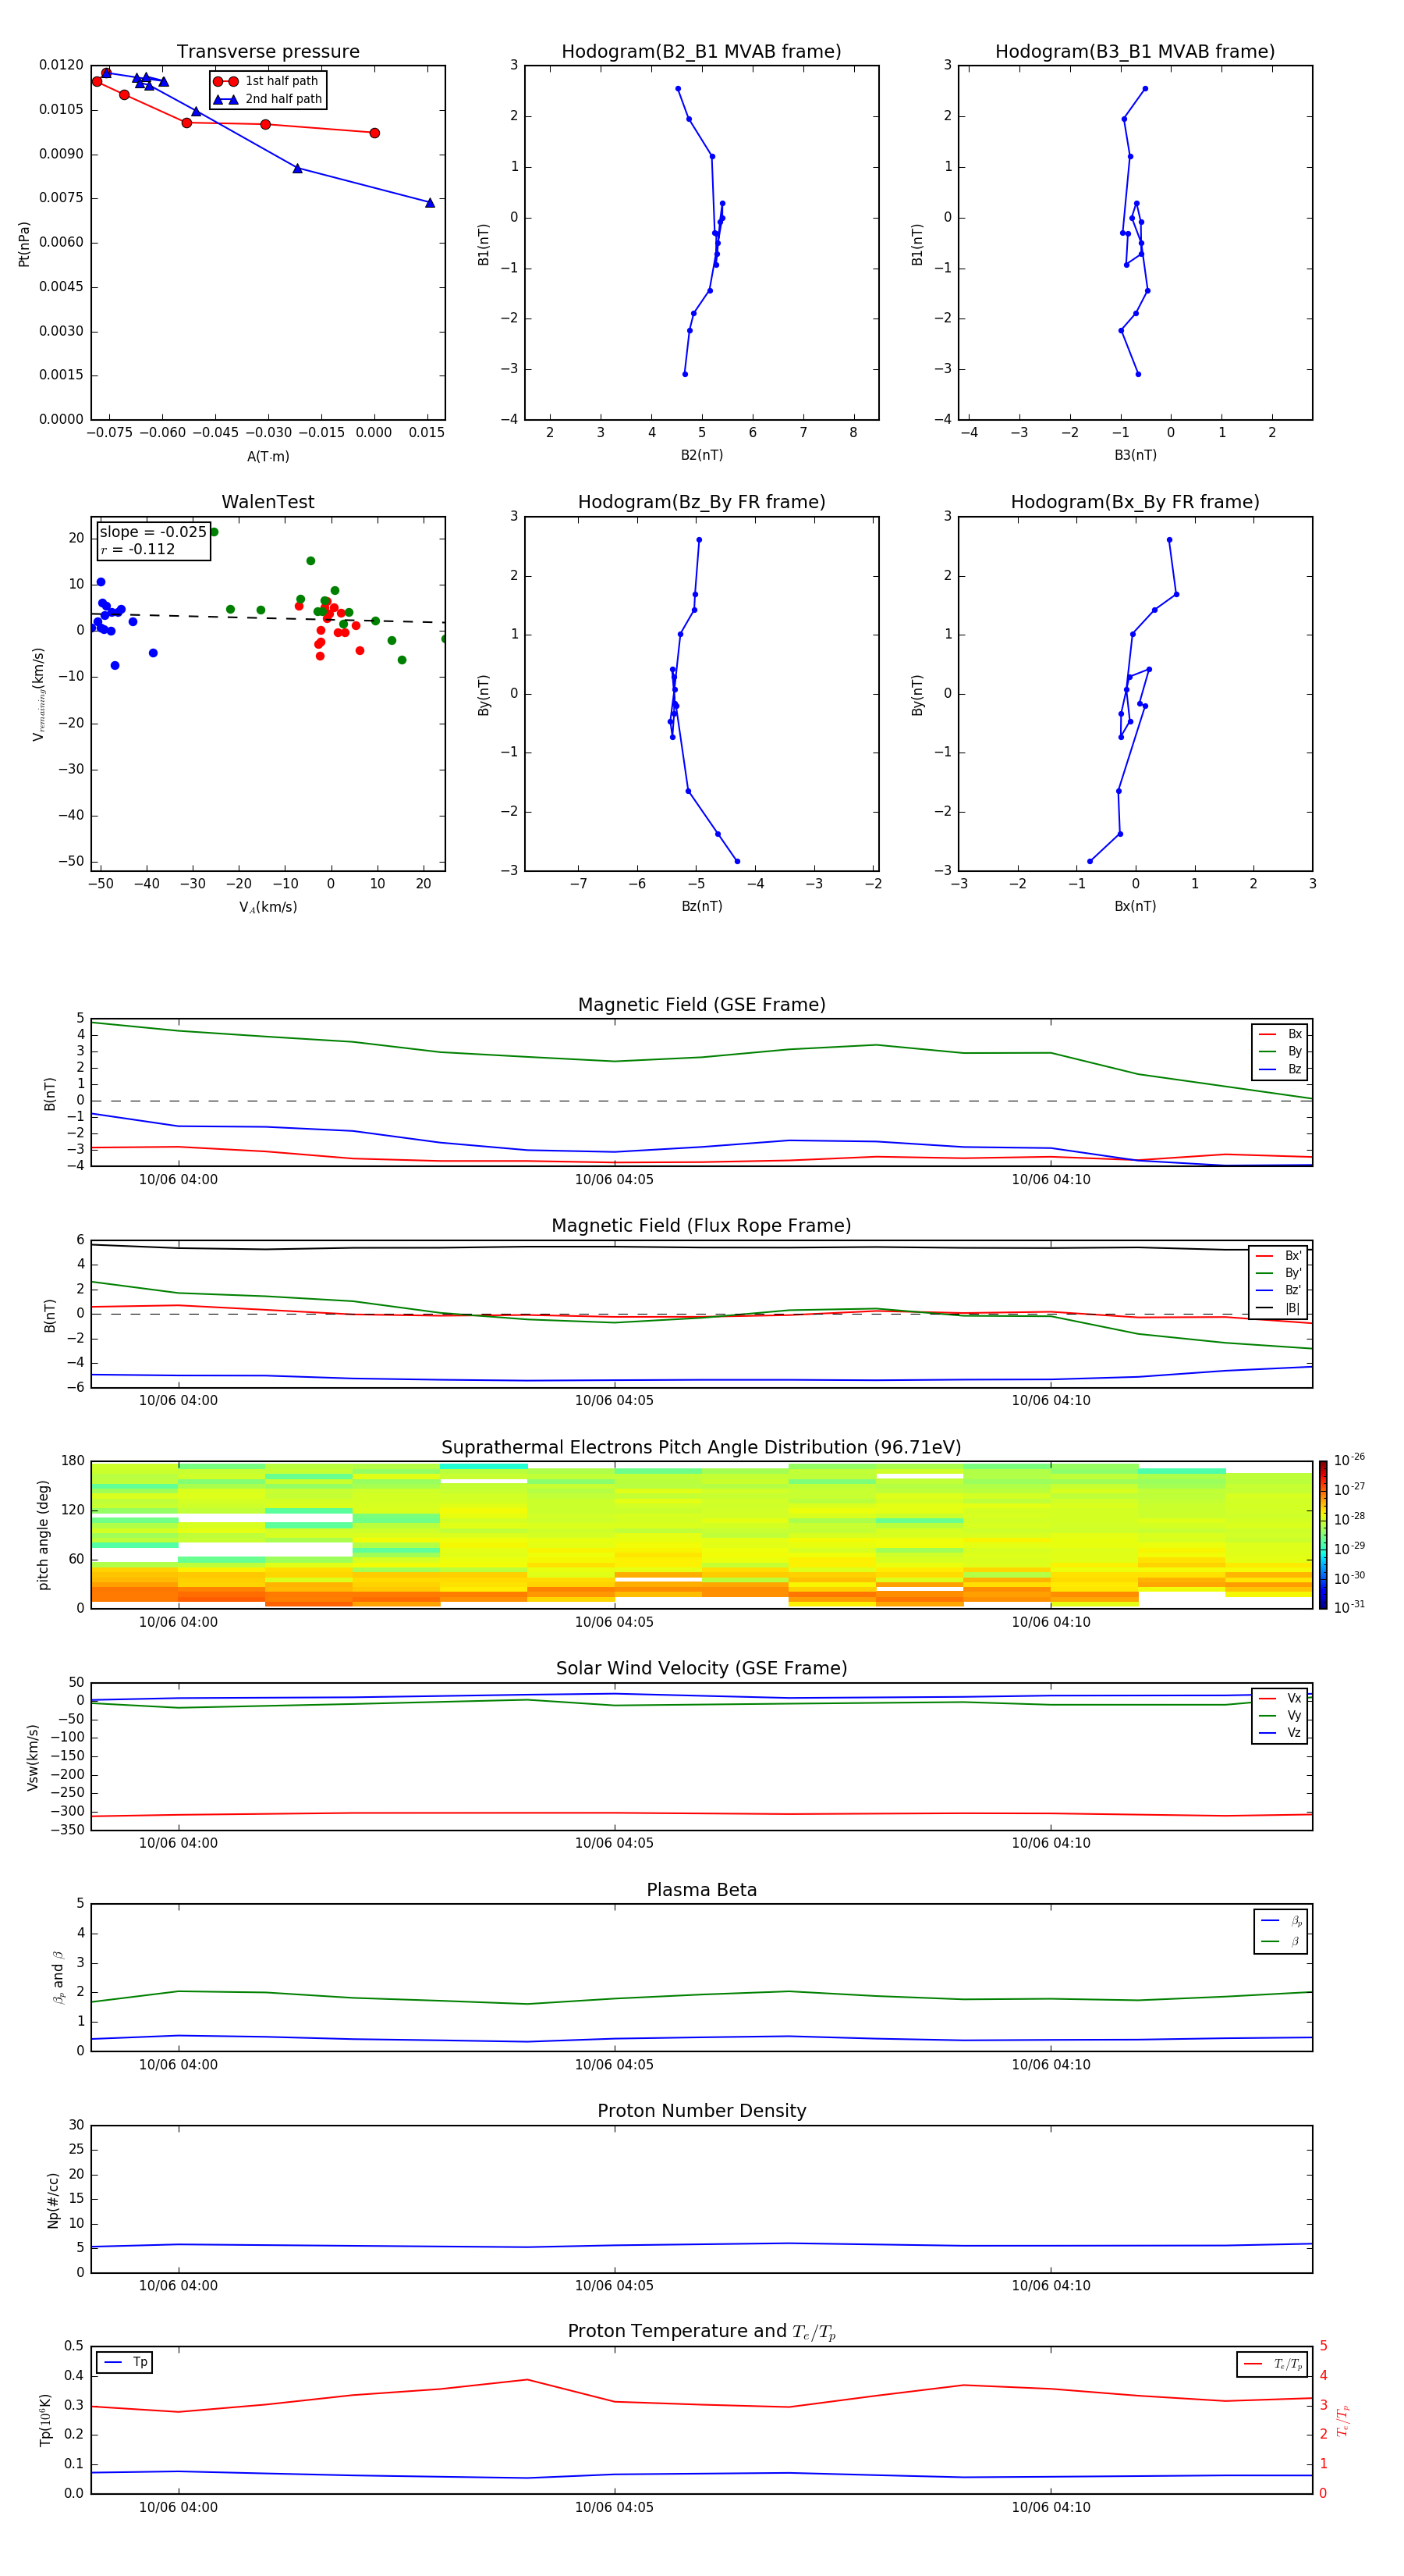The width and height of the screenshot is (1404, 2576).
Task: Click the Suprathermal Electrons Pitch Angle Distribution title
Action: click(701, 1448)
